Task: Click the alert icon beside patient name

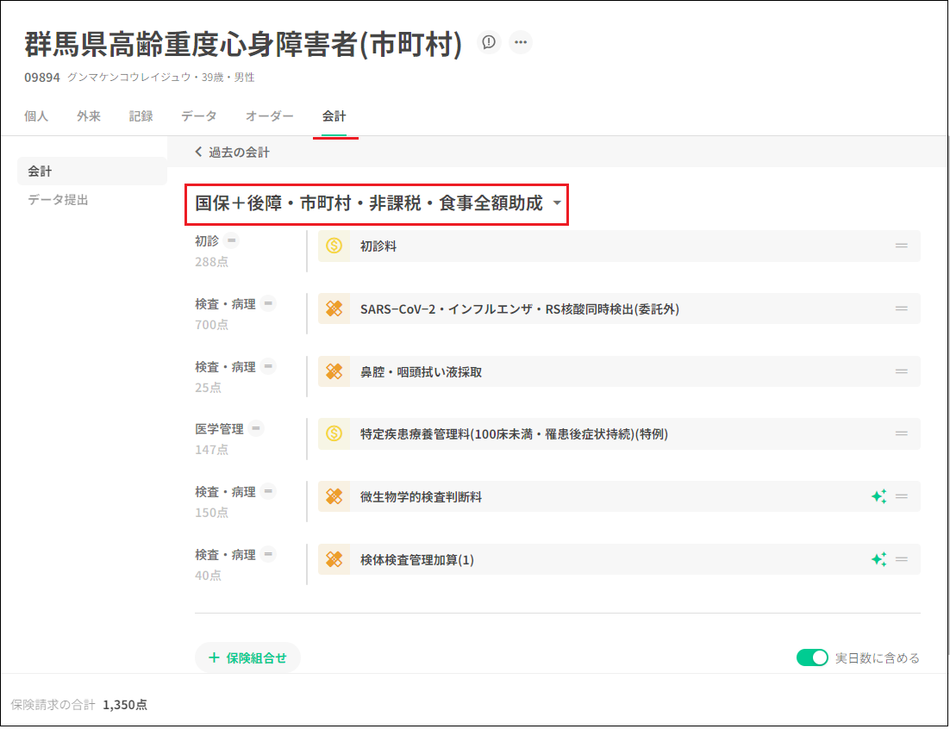Action: click(489, 42)
